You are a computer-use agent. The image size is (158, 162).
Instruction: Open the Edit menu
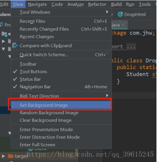tap(4, 4)
